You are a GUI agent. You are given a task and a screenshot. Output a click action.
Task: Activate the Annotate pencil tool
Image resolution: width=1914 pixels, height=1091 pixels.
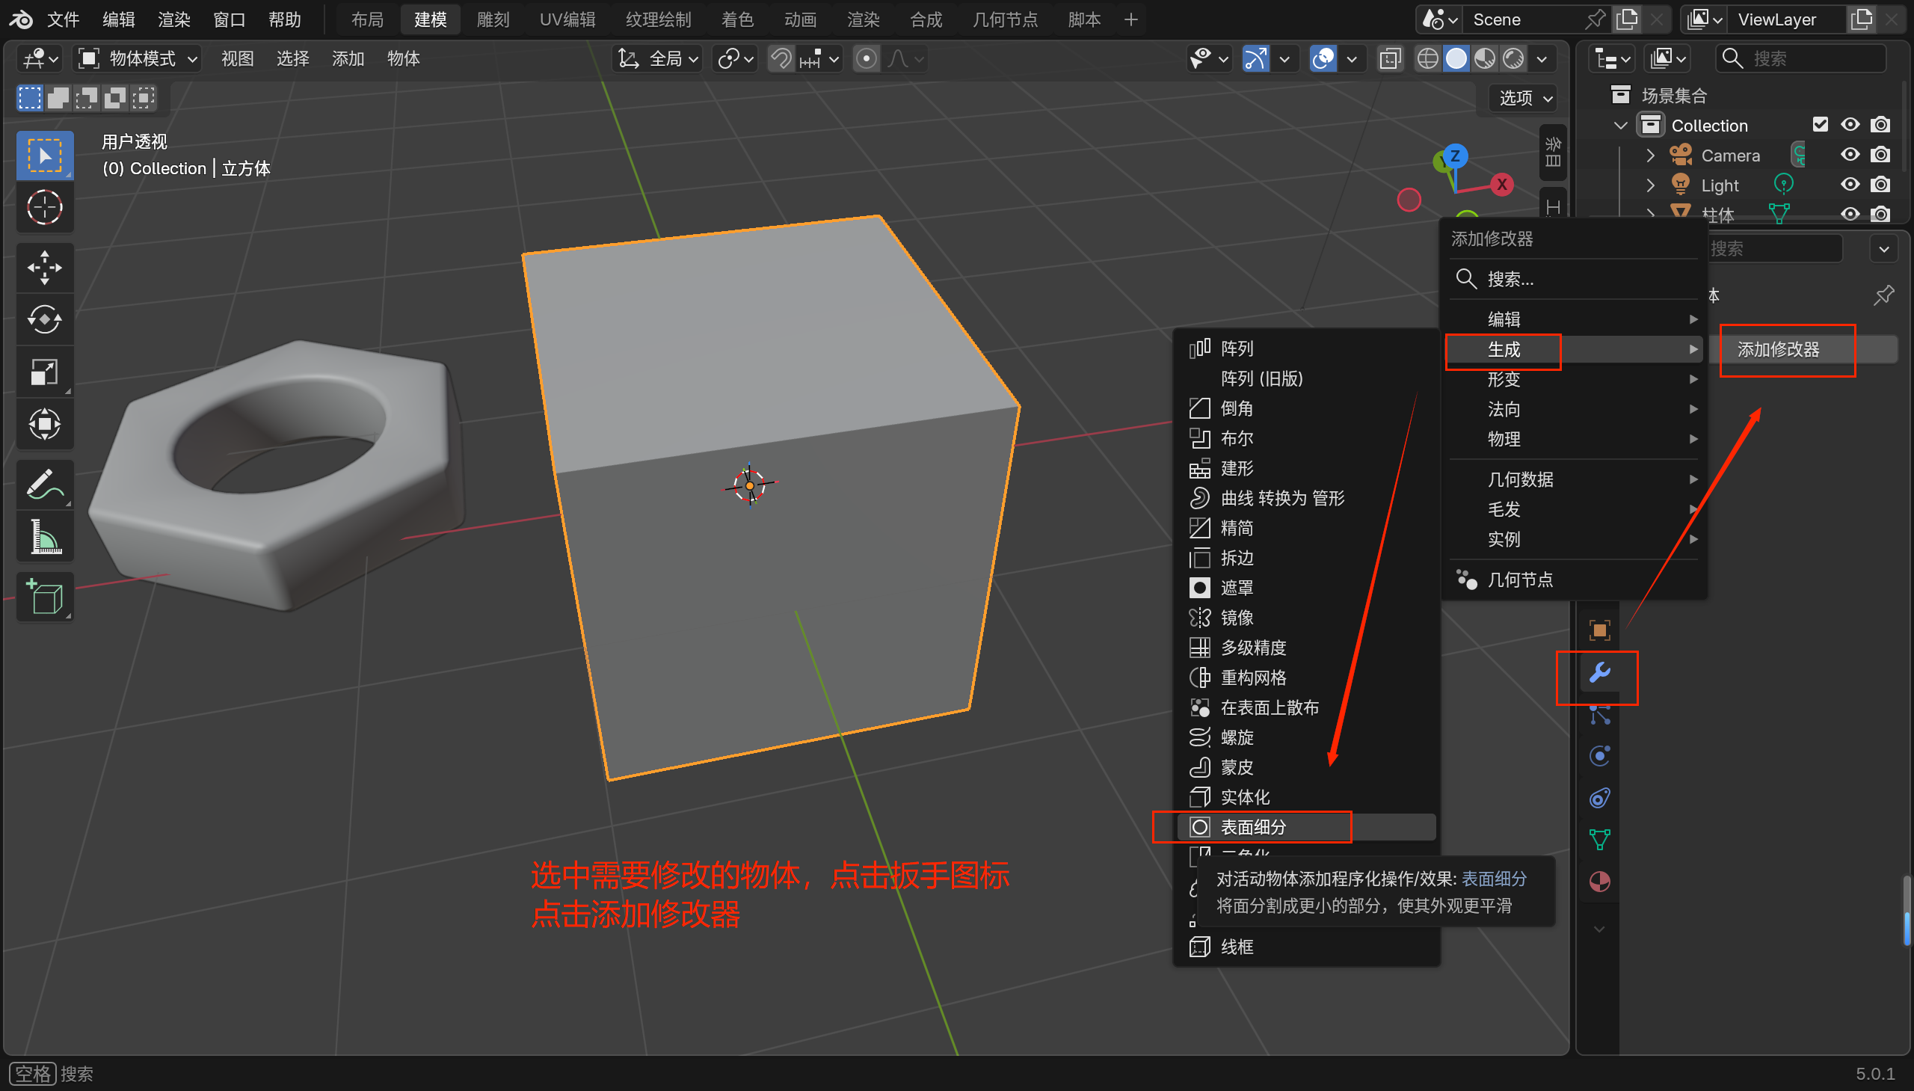coord(44,485)
